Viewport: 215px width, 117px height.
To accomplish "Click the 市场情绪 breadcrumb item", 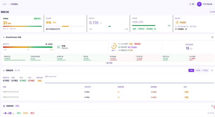I will pos(14,4).
